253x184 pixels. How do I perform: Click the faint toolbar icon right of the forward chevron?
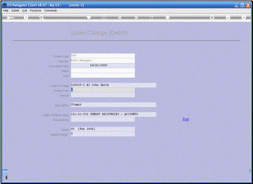151,18
